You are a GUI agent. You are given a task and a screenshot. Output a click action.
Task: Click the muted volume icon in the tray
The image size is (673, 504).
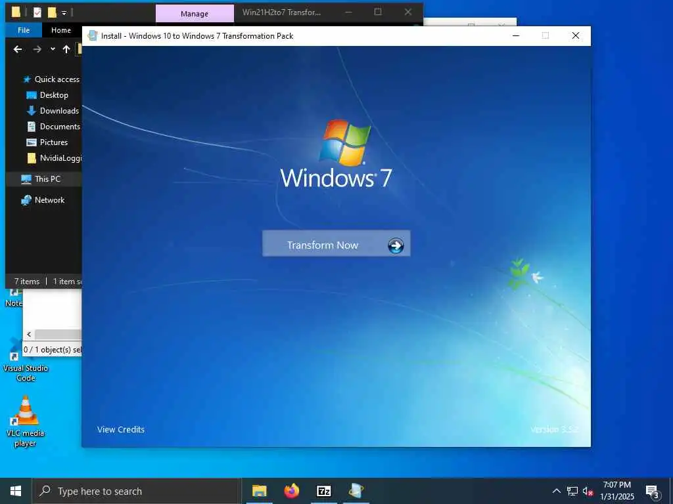pyautogui.click(x=588, y=491)
